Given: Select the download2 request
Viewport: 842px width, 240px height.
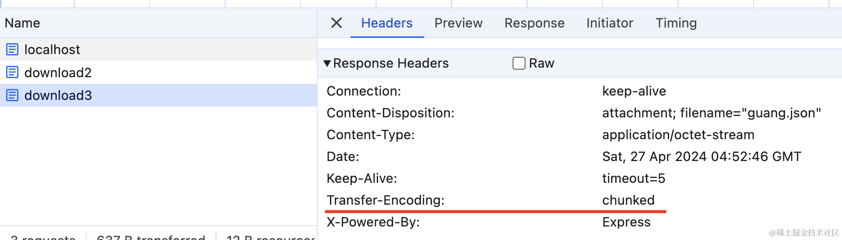Looking at the screenshot, I should [58, 72].
